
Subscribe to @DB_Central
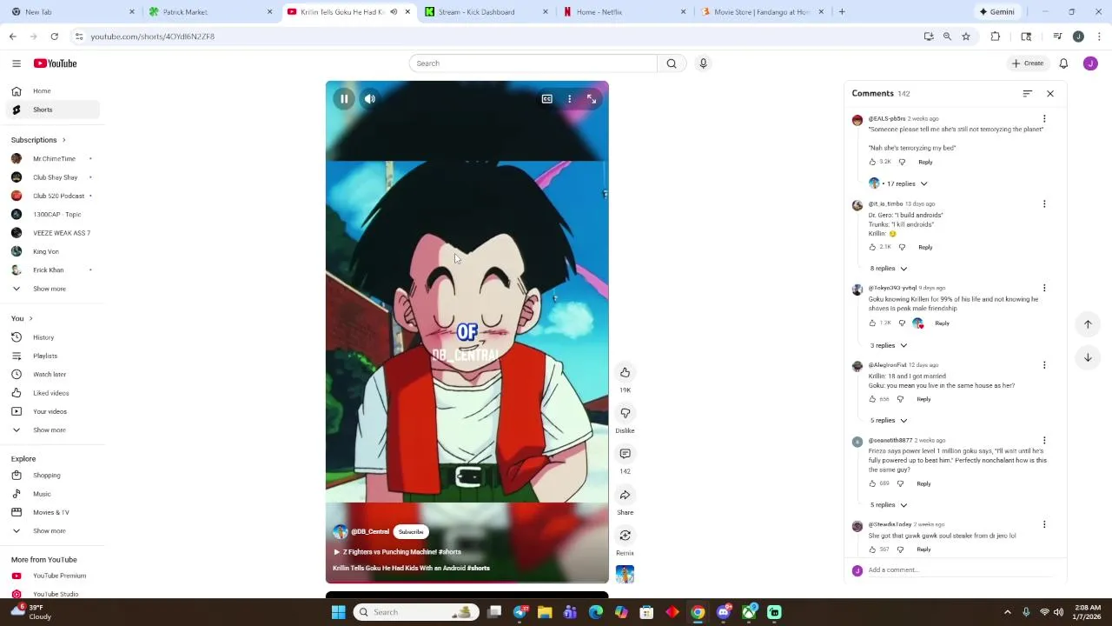tap(411, 532)
